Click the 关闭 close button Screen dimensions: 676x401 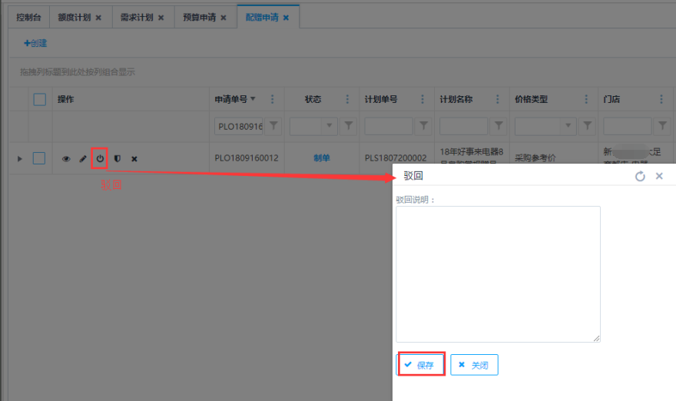pos(474,365)
